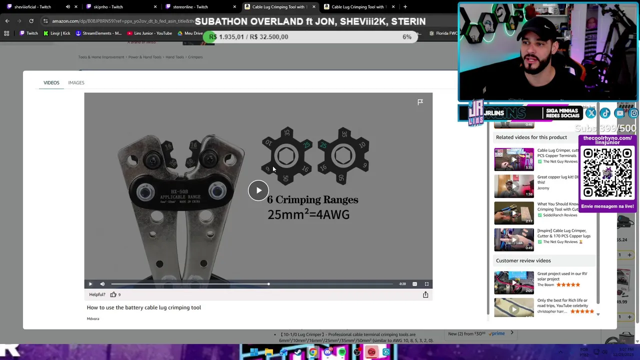Image resolution: width=640 pixels, height=360 pixels.
Task: Mute the video using the speaker icon
Action: (x=102, y=284)
